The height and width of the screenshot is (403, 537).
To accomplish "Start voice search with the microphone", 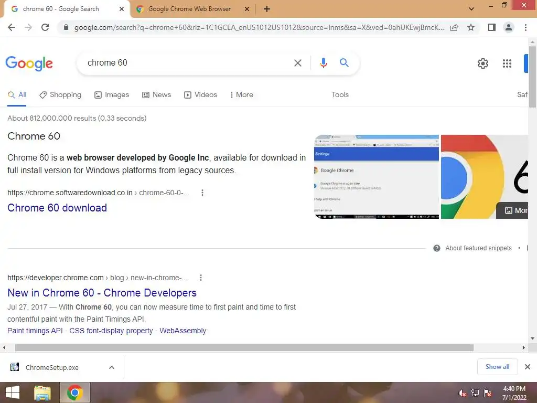I will tap(323, 63).
